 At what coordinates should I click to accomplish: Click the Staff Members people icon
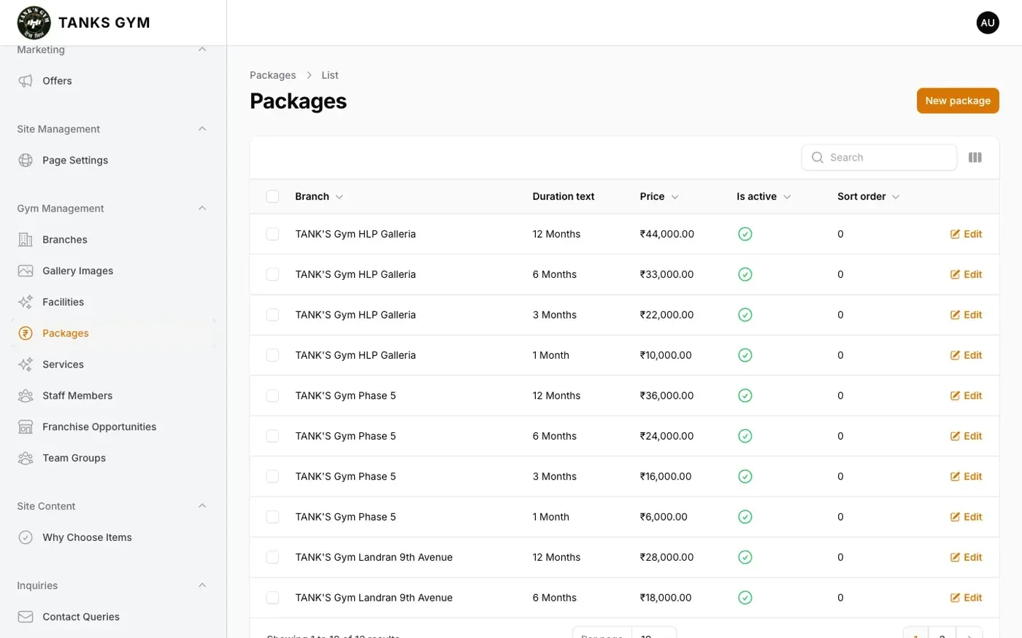(26, 396)
